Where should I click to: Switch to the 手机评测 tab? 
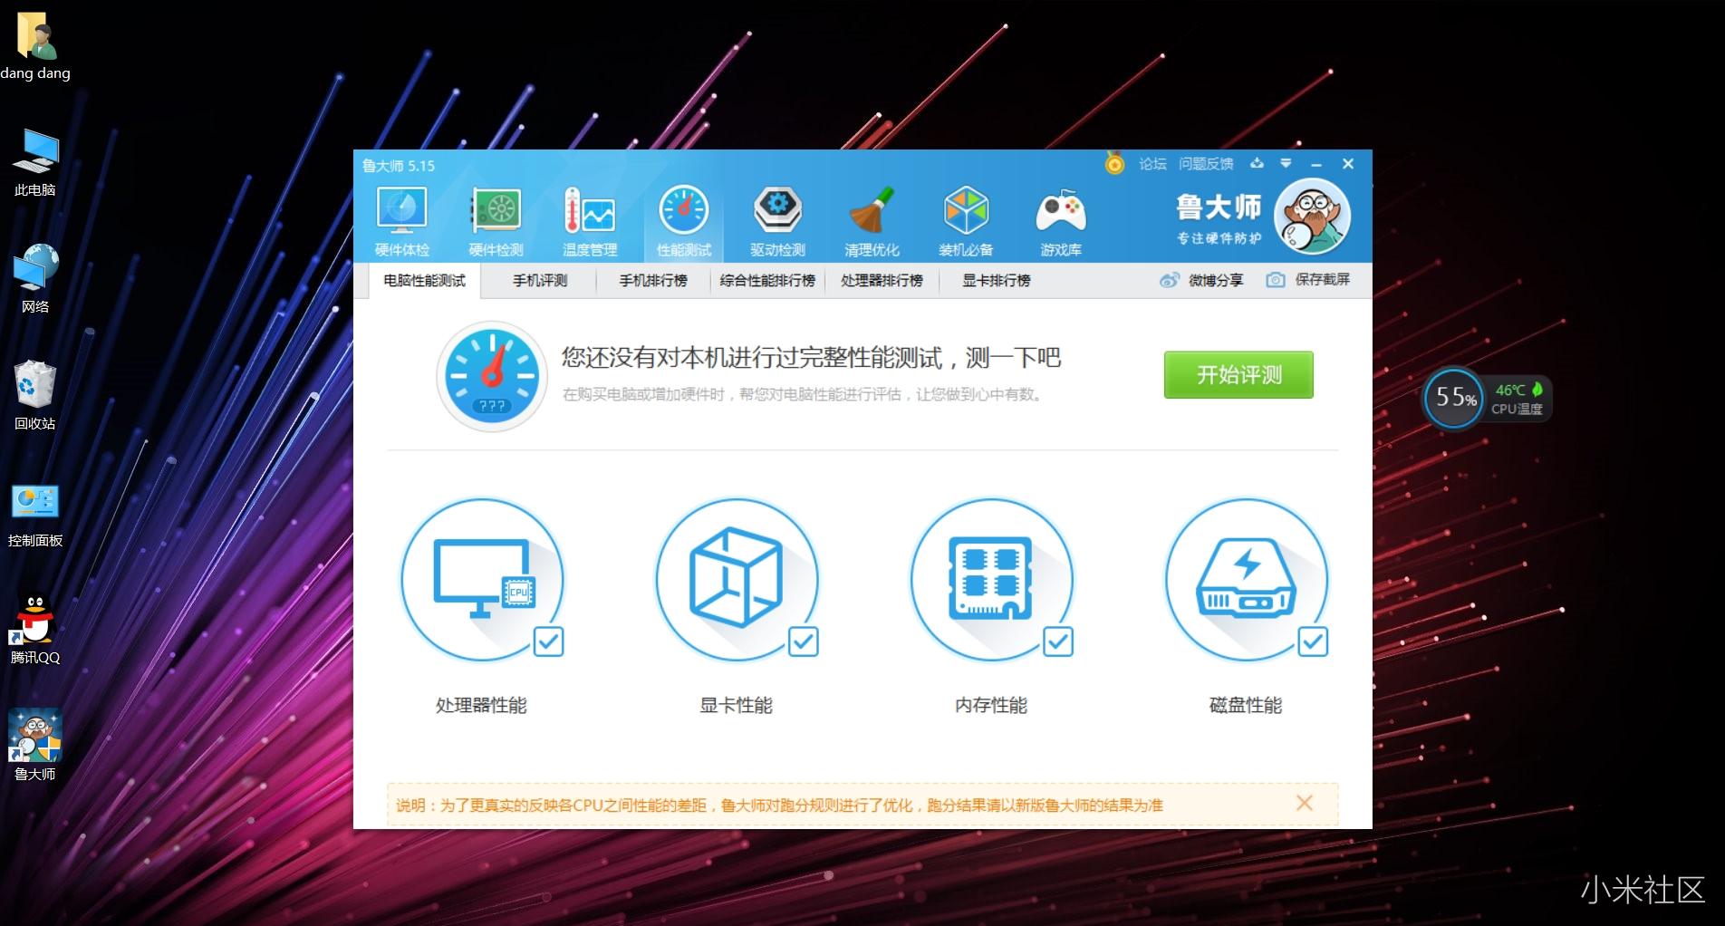pyautogui.click(x=539, y=281)
